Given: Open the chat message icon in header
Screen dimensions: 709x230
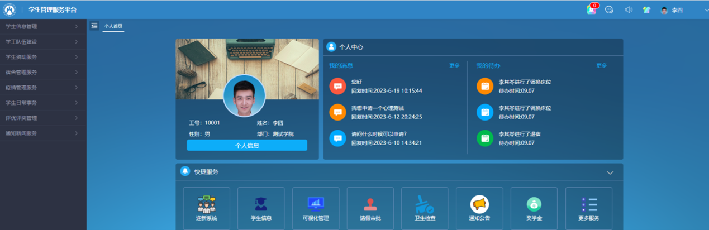Looking at the screenshot, I should 609,10.
